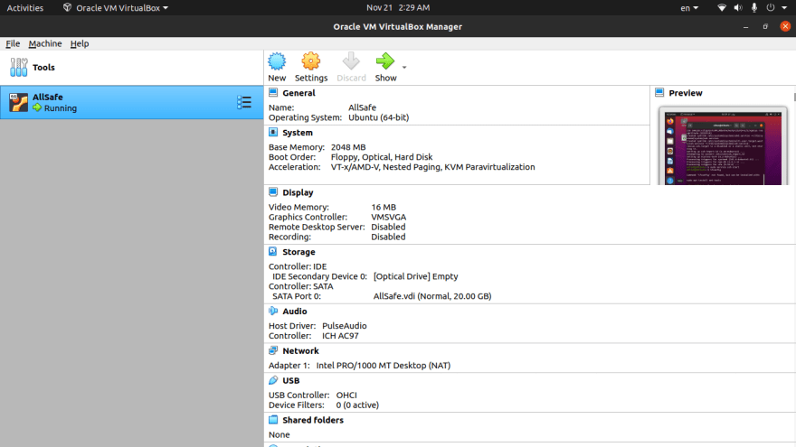Open the Storage settings heading link
Screen dimensions: 796x447
(298, 252)
